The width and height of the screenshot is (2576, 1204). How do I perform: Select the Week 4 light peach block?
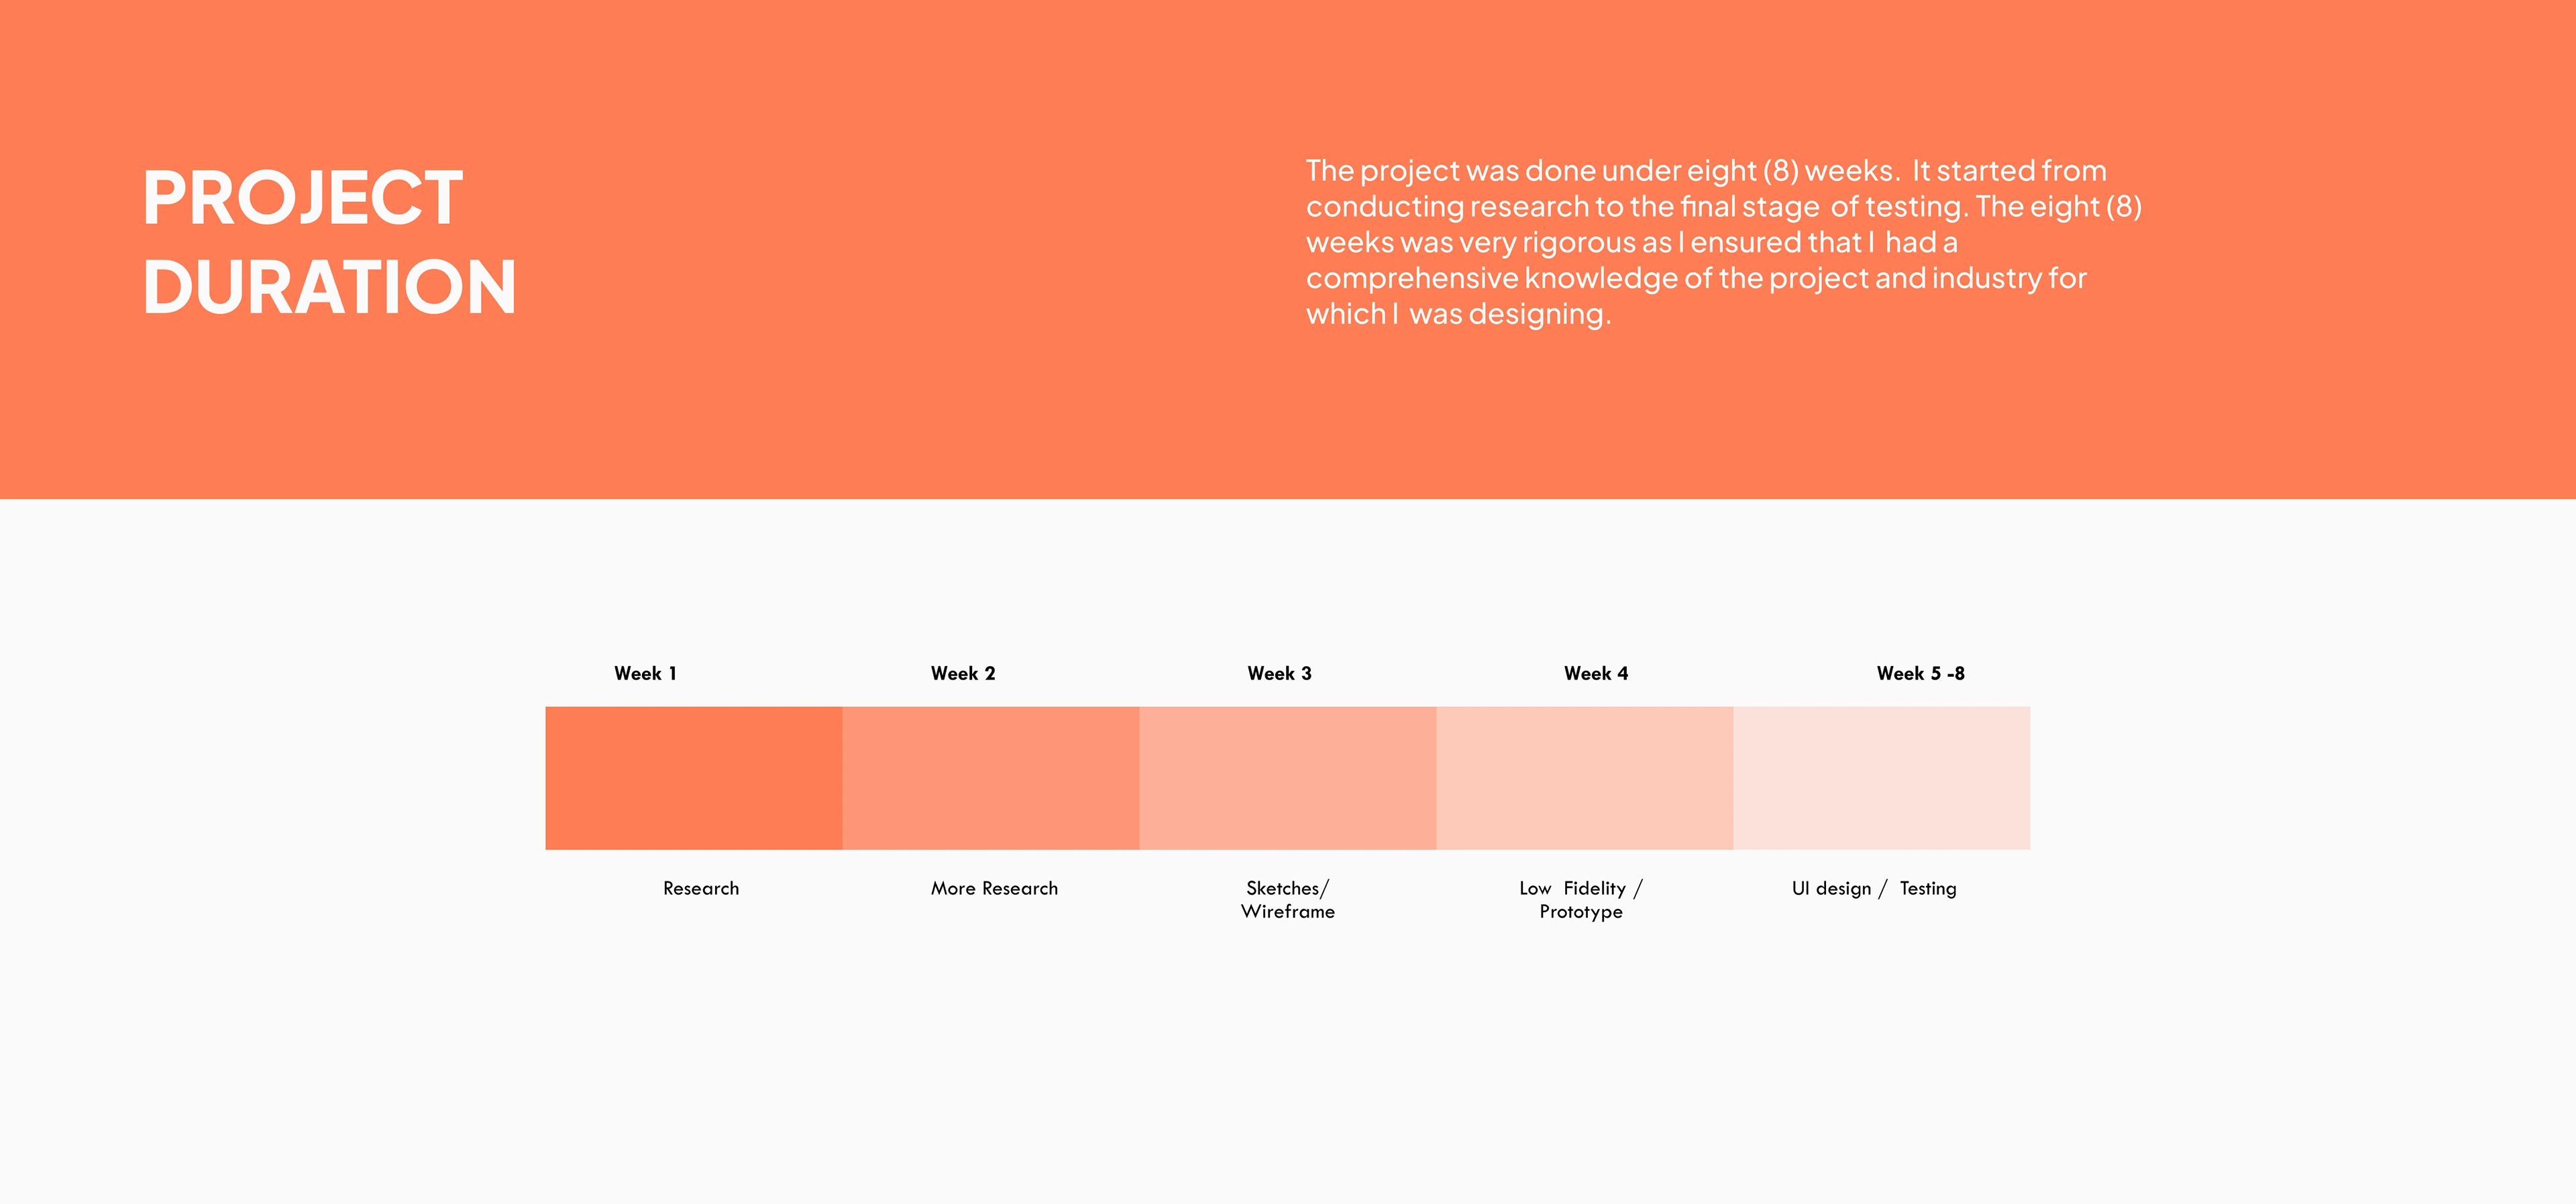[1584, 778]
